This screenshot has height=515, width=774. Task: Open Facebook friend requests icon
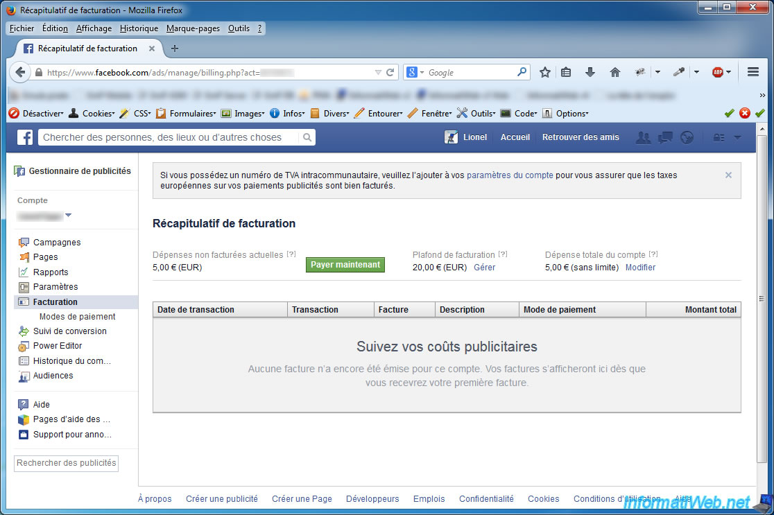tap(643, 138)
